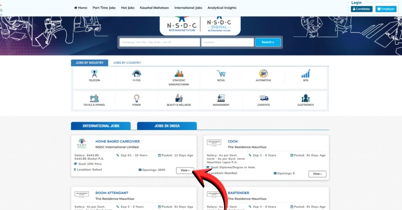Open International Jobs in navigation bar
The width and height of the screenshot is (402, 210).
tap(188, 8)
